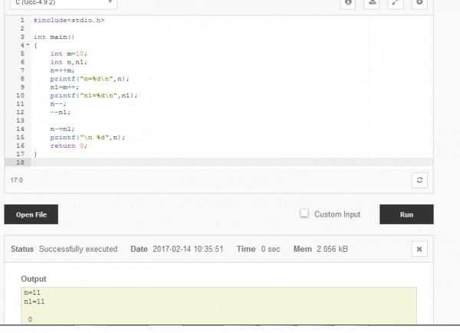This screenshot has width=460, height=333.
Task: Click the refresh icon below the editor
Action: tap(419, 180)
